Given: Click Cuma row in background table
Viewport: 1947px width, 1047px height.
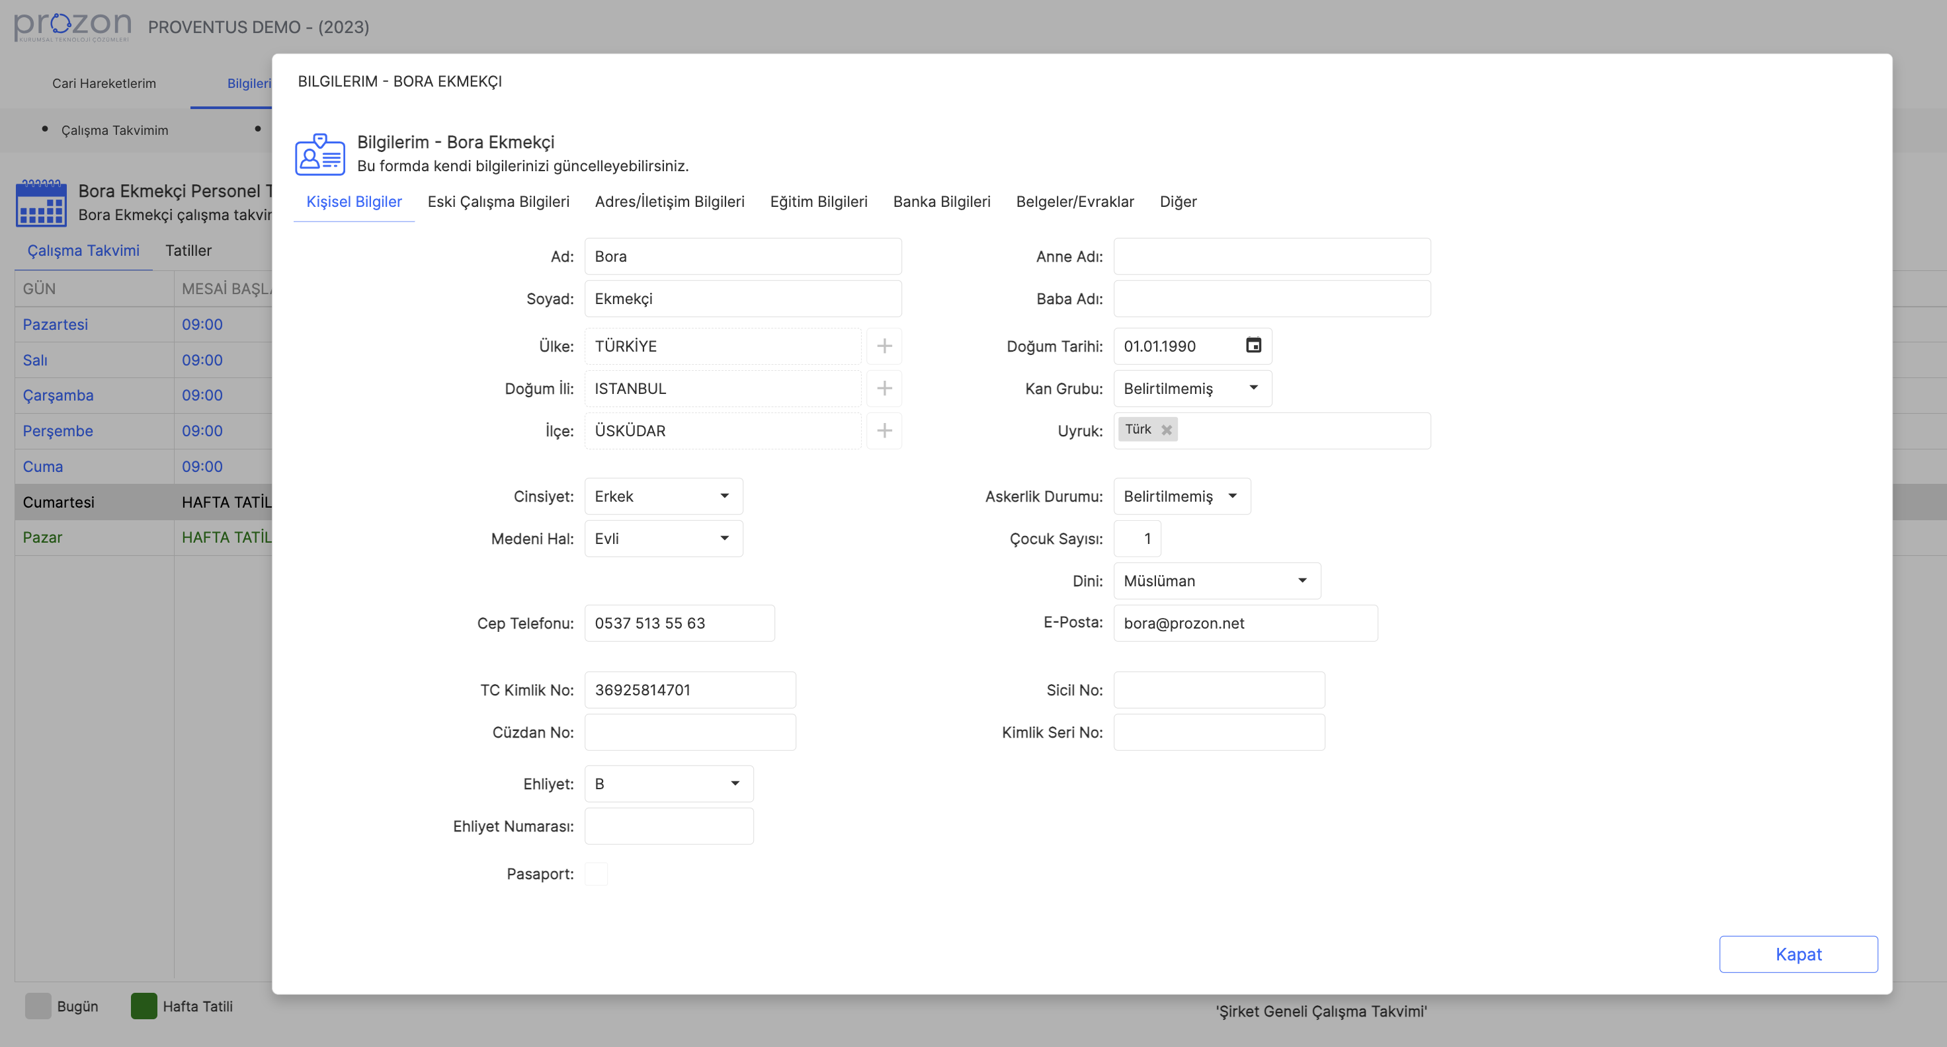Looking at the screenshot, I should (144, 466).
